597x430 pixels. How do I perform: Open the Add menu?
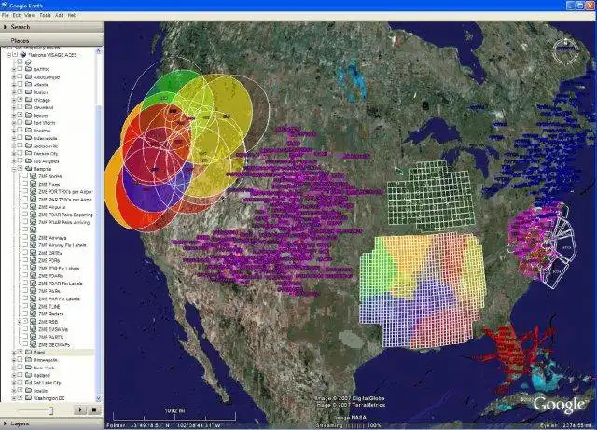point(59,15)
